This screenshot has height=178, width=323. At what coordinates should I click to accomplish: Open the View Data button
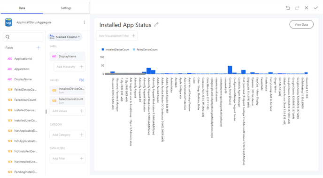pos(301,24)
